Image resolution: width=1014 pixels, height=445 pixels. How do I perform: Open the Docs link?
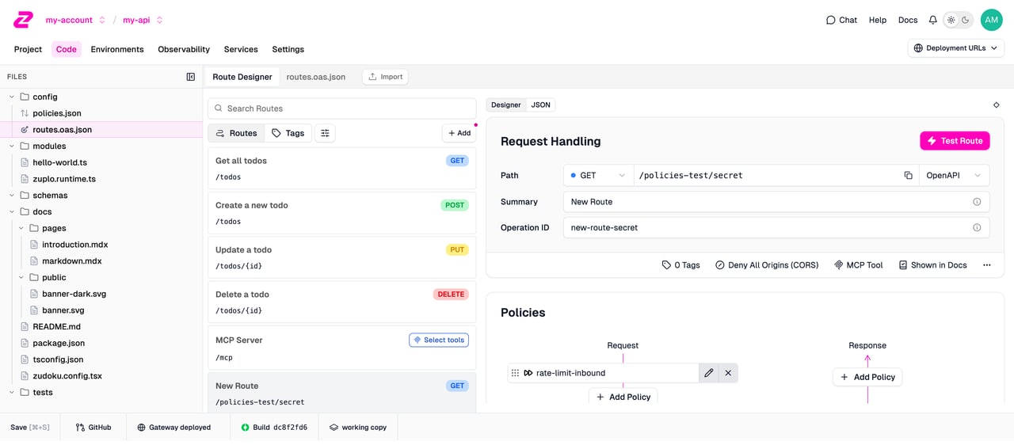[908, 20]
